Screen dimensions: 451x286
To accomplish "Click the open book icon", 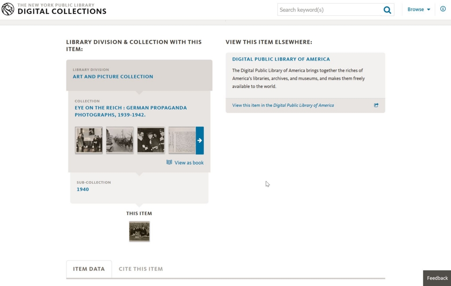I will [169, 163].
